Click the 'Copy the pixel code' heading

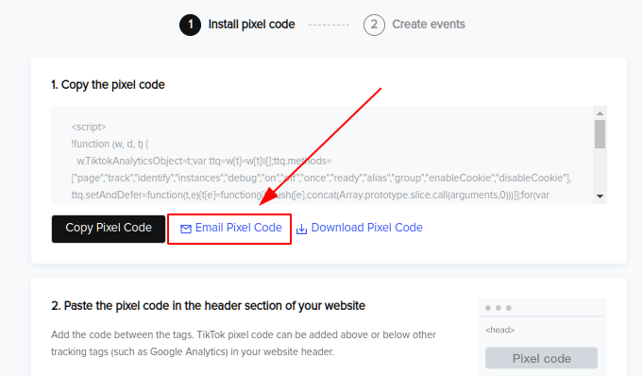108,85
